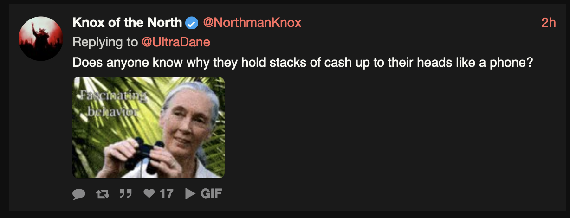Click the Replying to label
This screenshot has width=570, height=218.
tap(105, 42)
